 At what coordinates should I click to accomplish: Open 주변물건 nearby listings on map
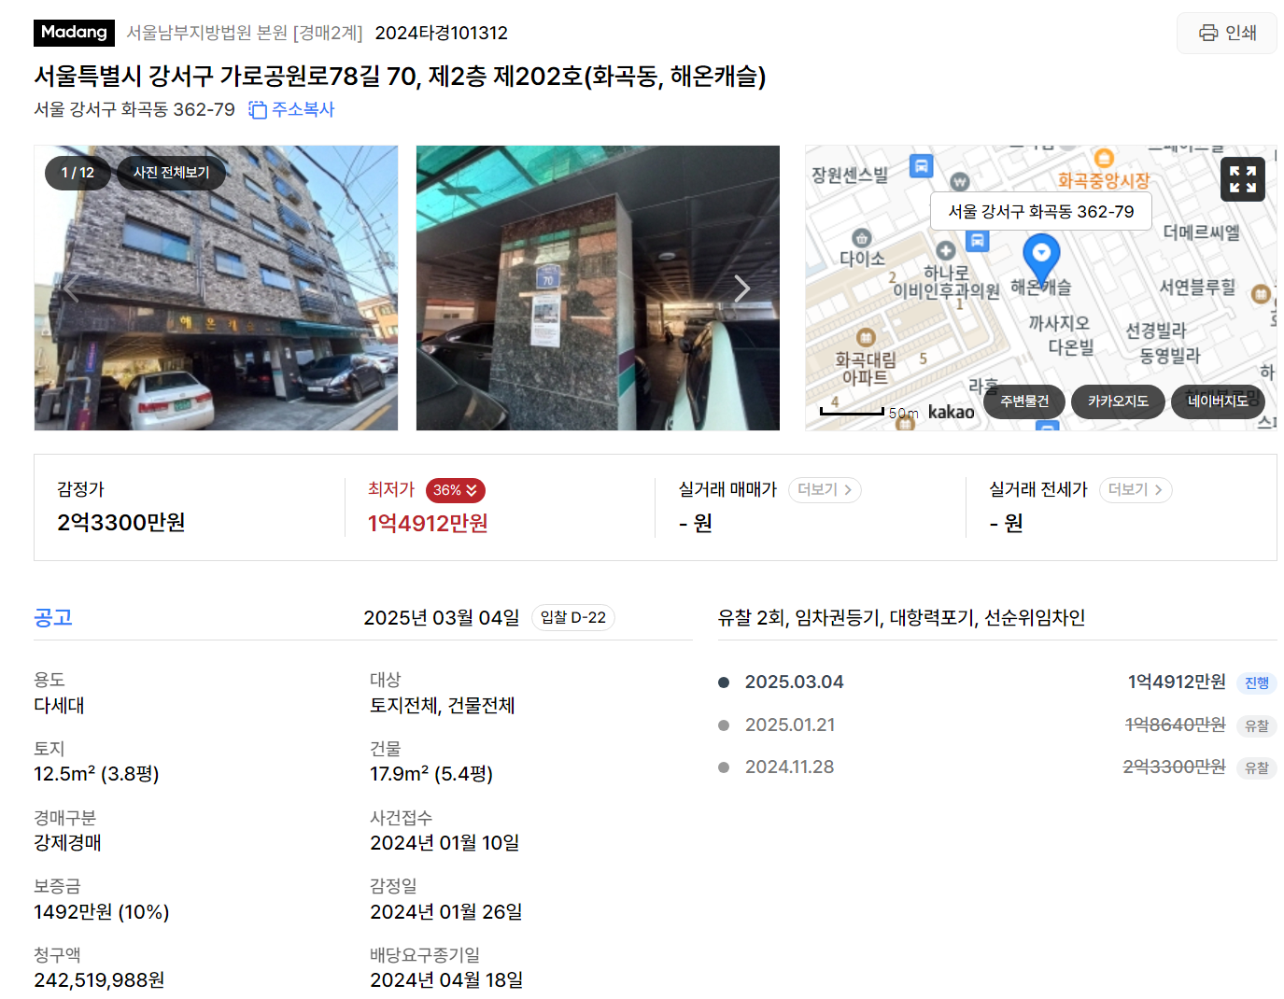(x=1024, y=401)
